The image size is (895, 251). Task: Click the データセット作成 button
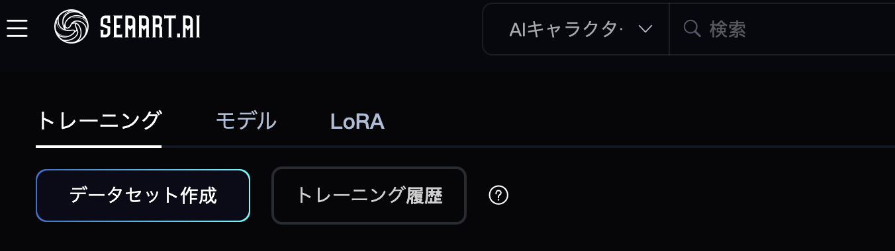tap(143, 196)
